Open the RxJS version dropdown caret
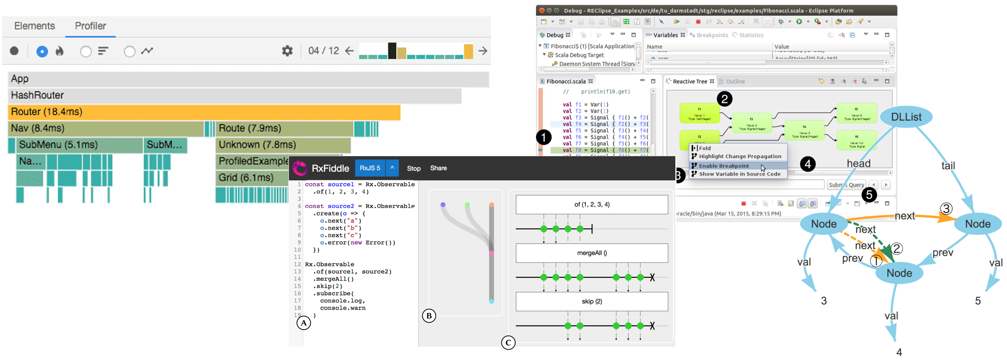 point(392,168)
